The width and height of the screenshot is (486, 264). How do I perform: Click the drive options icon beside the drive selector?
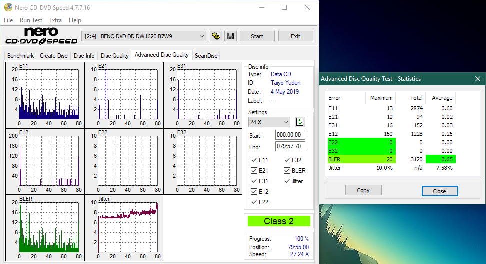coord(216,36)
